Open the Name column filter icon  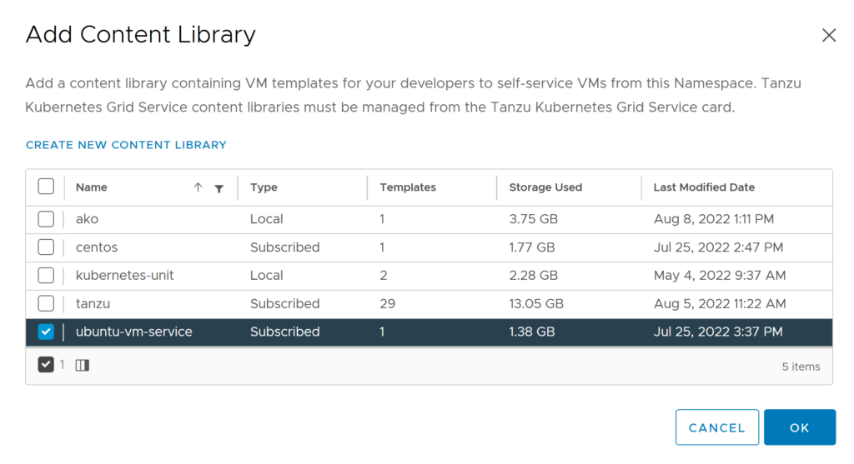(x=219, y=188)
